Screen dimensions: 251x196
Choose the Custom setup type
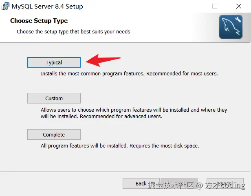54,98
